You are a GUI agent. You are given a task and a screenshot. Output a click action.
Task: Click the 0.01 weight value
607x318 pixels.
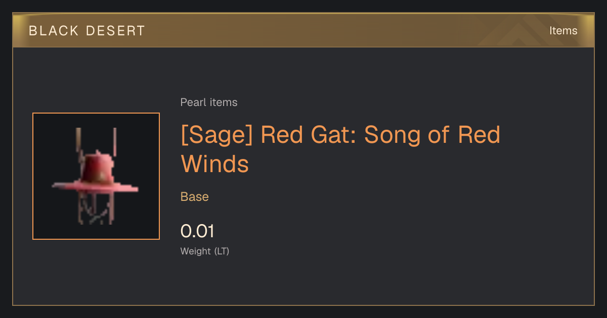[x=197, y=231]
